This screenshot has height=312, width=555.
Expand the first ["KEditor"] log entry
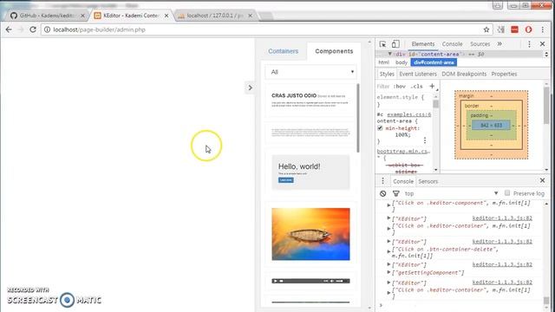coord(388,218)
